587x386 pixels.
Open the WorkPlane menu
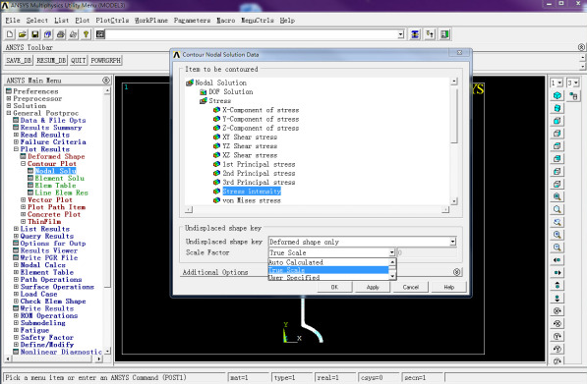[x=151, y=21]
